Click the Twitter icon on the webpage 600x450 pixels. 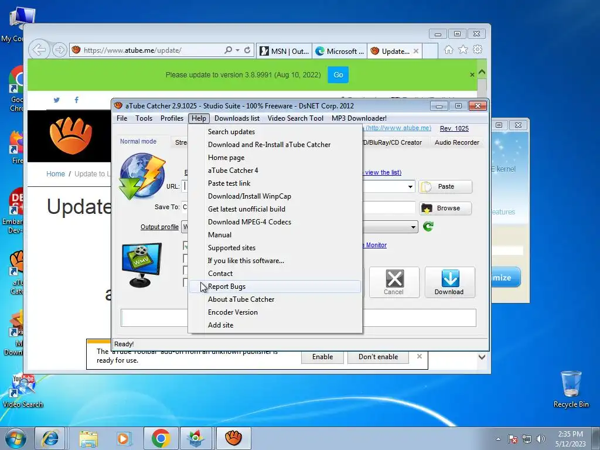[x=57, y=100]
